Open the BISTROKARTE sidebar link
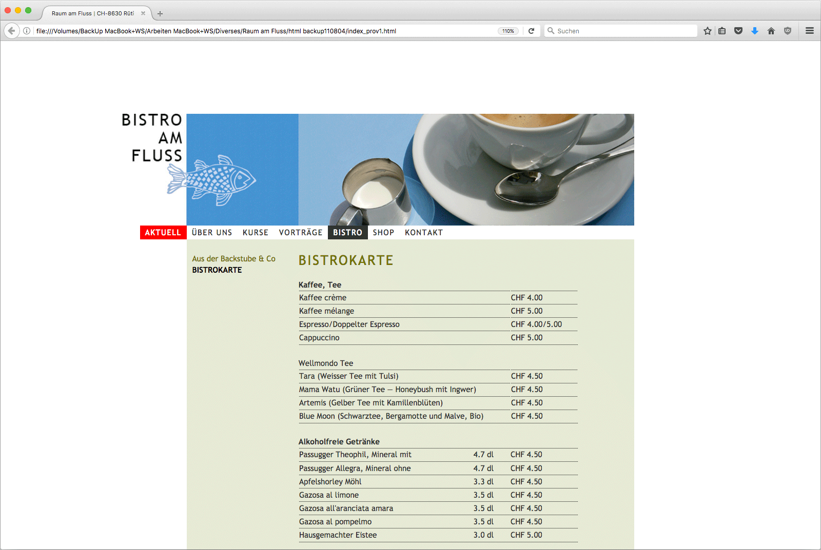Viewport: 821px width, 550px height. (217, 270)
